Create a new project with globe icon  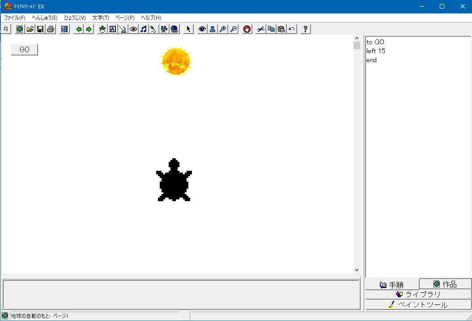coord(20,29)
